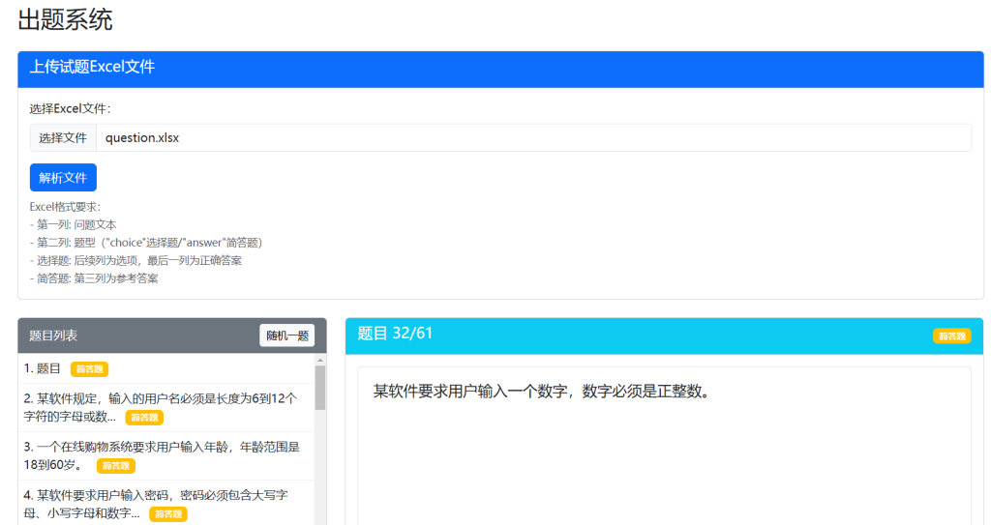Open question 4 about password requirements
The image size is (991, 525).
tap(155, 495)
